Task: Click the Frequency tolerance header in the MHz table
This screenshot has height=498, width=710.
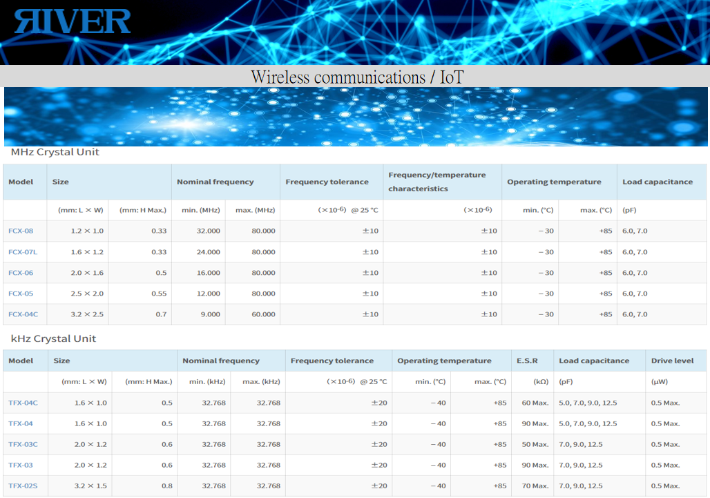Action: tap(327, 182)
